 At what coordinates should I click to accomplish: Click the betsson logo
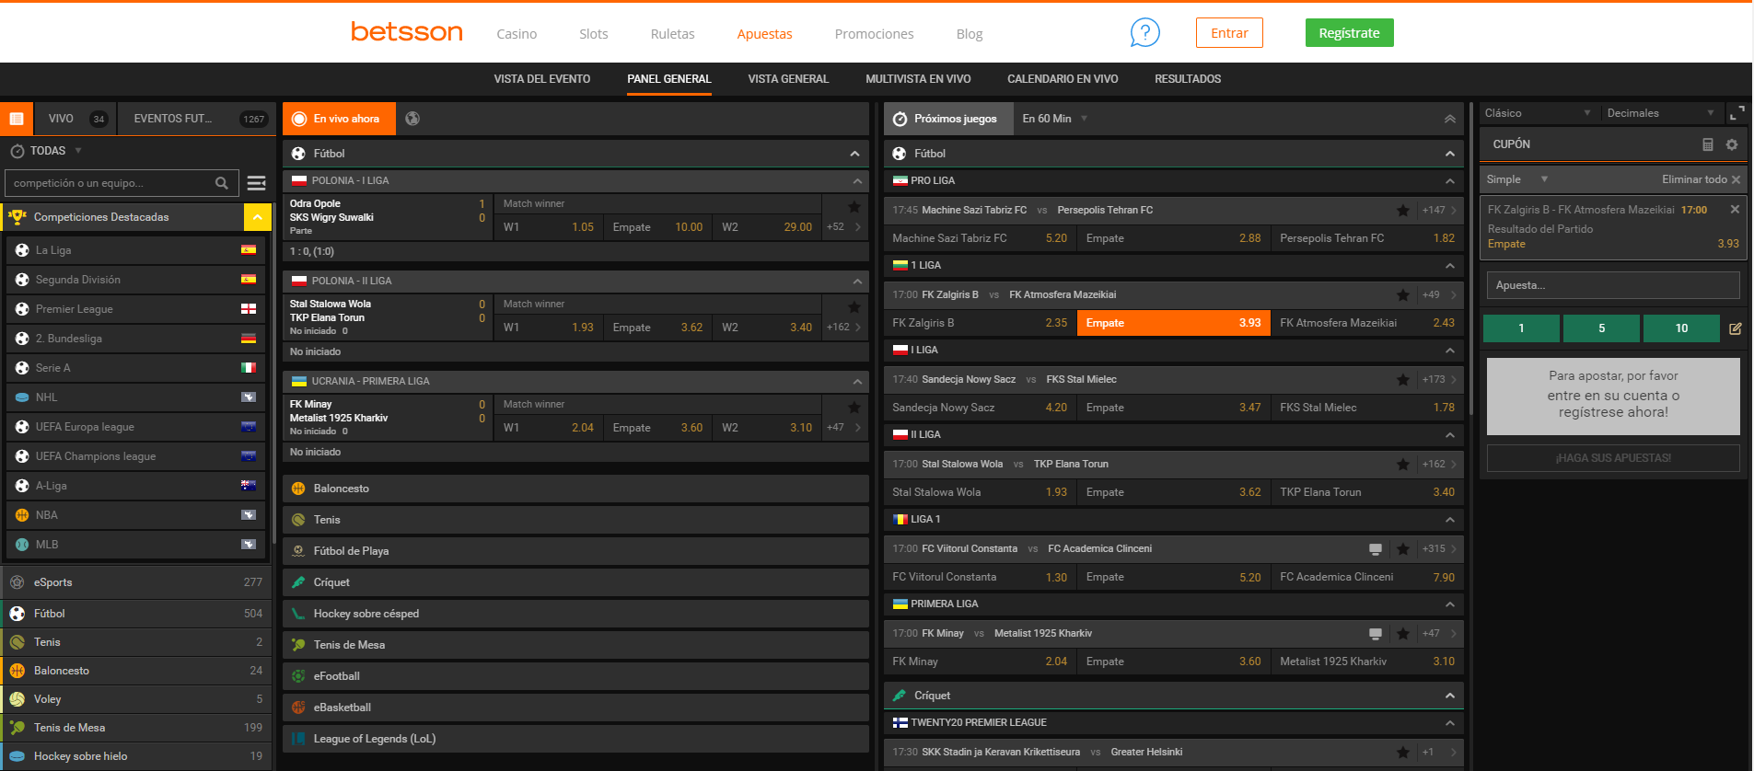(x=407, y=32)
